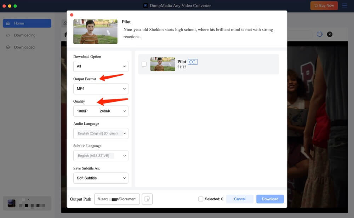Click the Downloading cloud icon
This screenshot has height=218, width=354.
[8, 35]
